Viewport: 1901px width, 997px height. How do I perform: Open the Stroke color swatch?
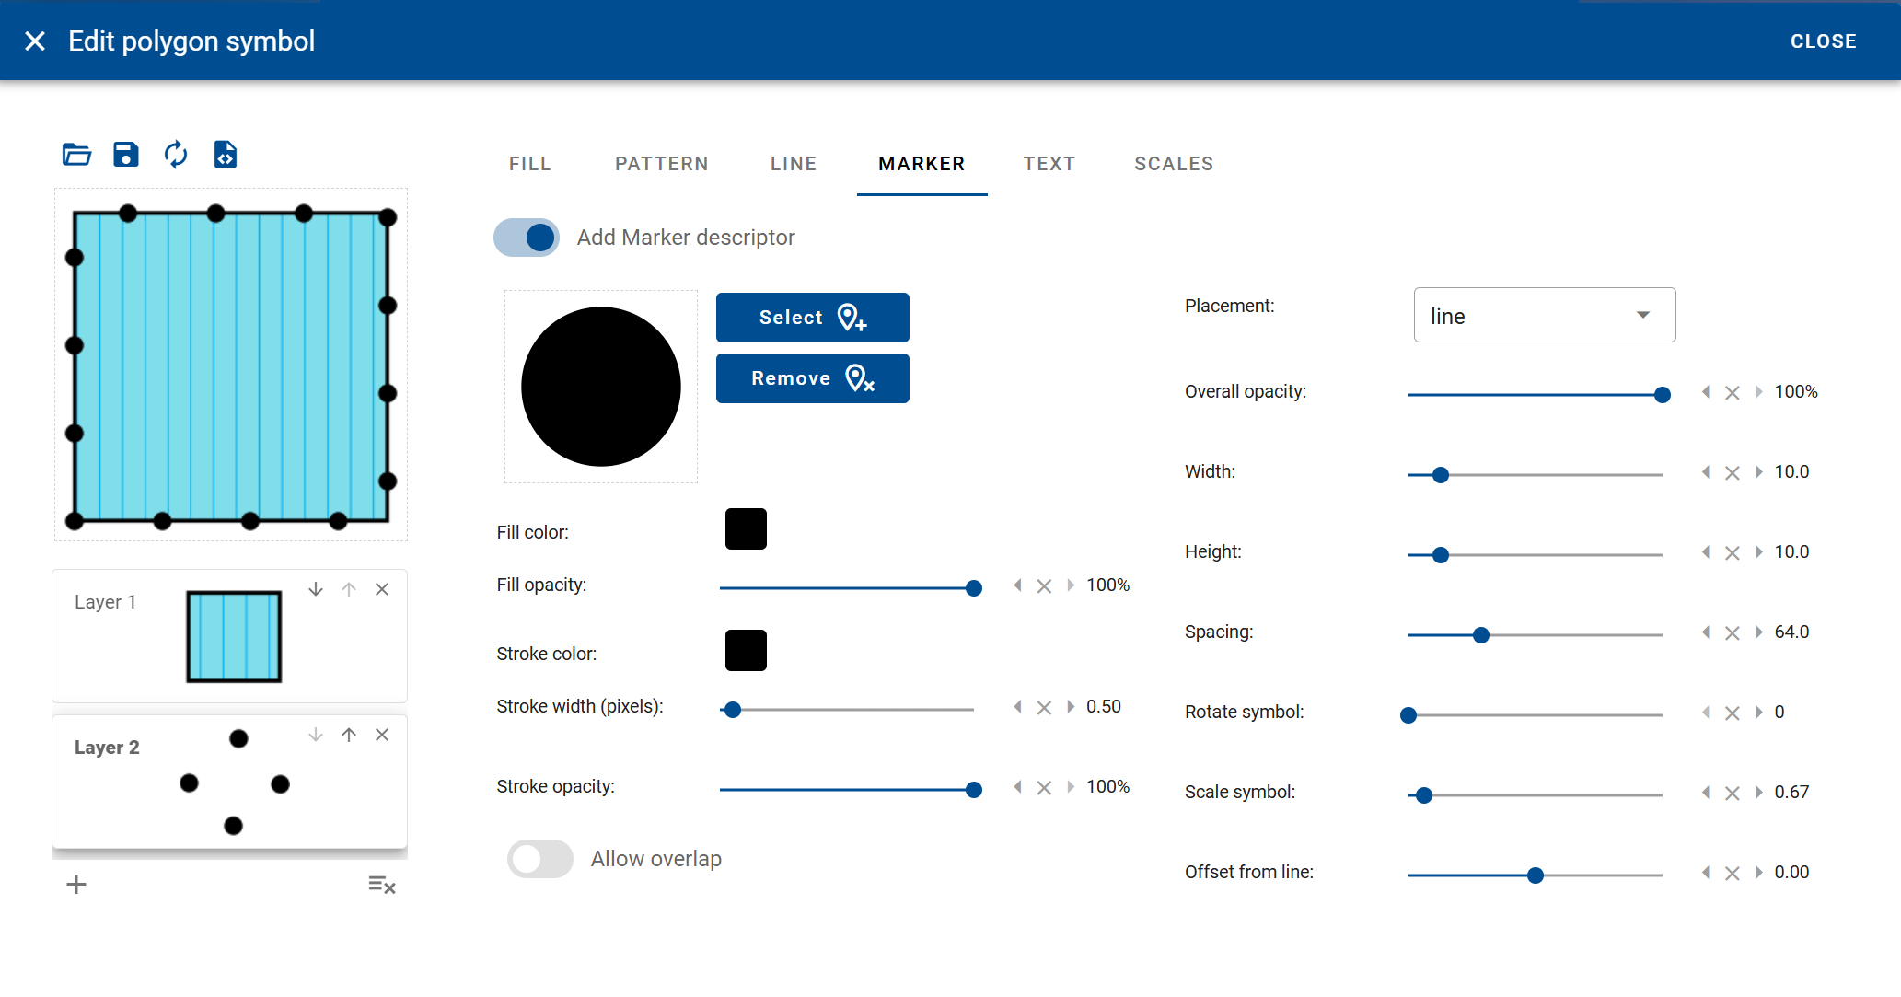coord(746,651)
